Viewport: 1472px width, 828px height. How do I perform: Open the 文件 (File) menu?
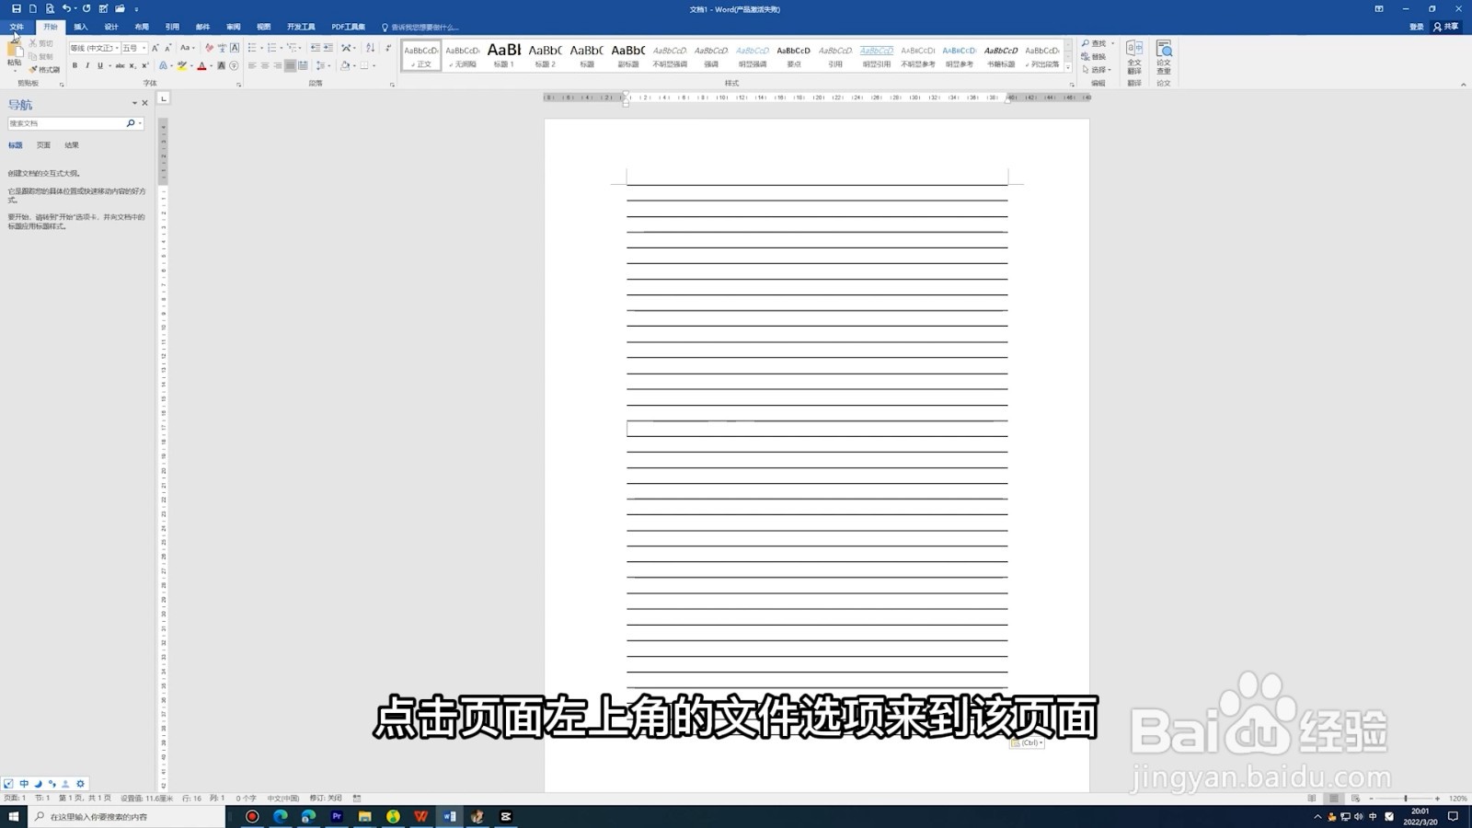(15, 26)
